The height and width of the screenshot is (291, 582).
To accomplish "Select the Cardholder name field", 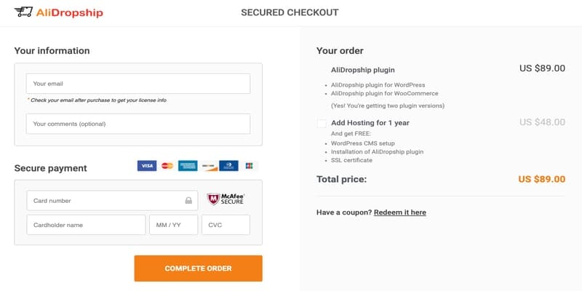I will click(86, 225).
